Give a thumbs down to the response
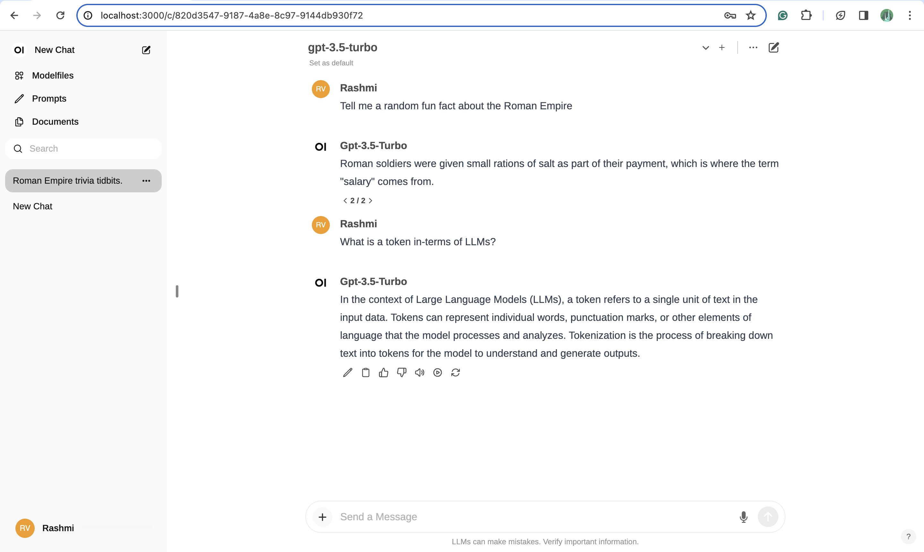The image size is (924, 552). [401, 372]
